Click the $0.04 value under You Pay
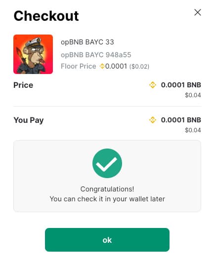This screenshot has width=214, height=263. [193, 130]
